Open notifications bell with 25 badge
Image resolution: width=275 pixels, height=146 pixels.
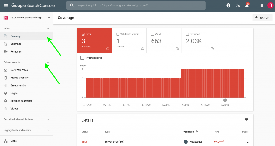(247, 5)
